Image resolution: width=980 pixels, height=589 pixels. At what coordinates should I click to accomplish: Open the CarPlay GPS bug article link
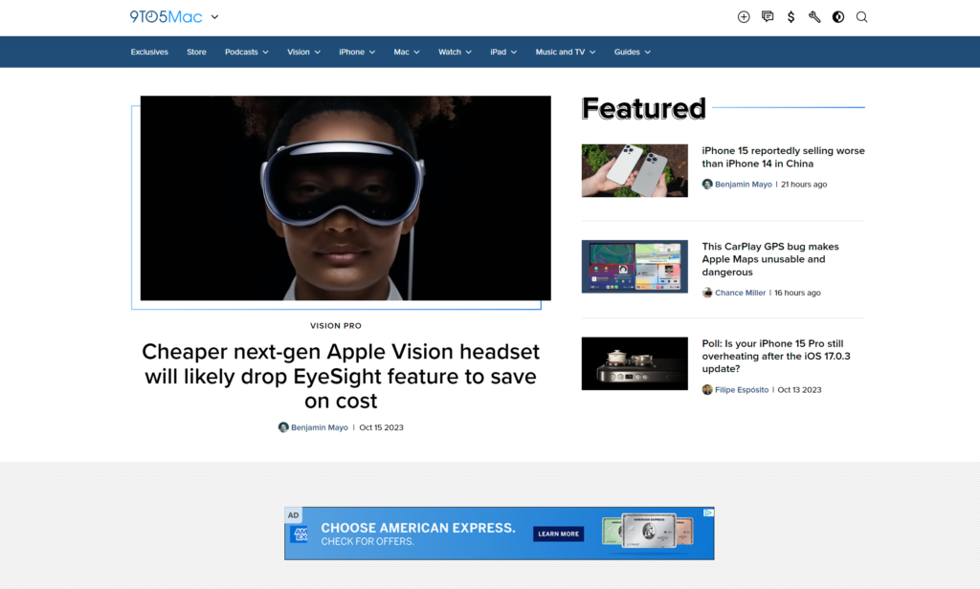(769, 259)
